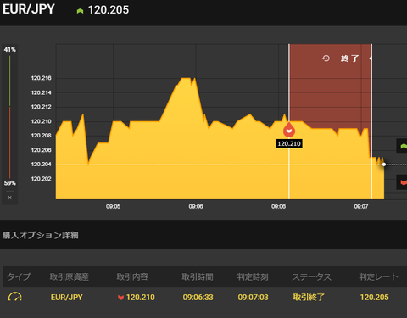Click the 取引時間 column header
407x318 pixels.
[198, 276]
